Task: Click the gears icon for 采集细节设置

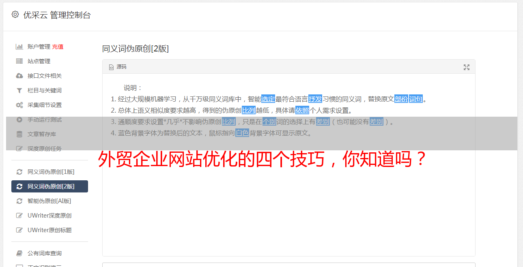Action: (19, 105)
